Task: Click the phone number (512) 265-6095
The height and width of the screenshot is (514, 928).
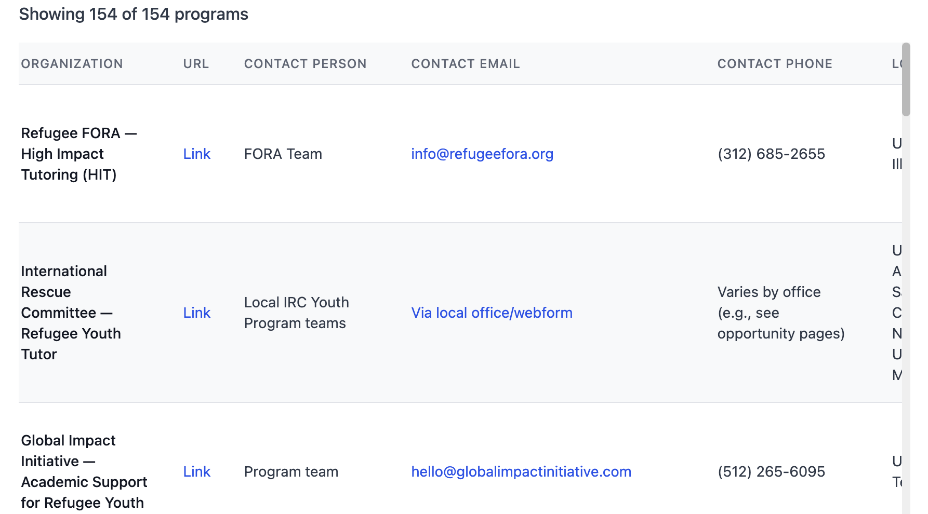Action: [771, 471]
